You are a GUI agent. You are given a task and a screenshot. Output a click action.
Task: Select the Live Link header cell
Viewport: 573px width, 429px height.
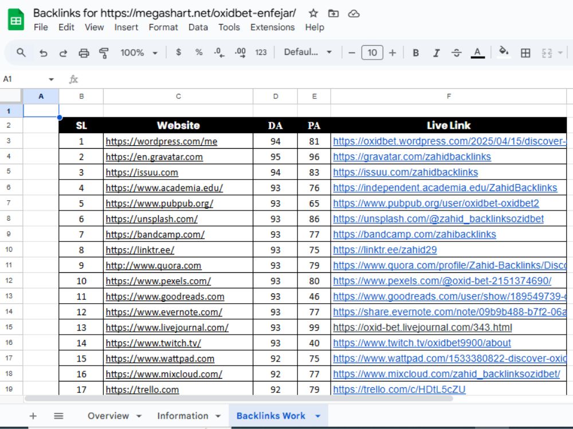coord(449,125)
